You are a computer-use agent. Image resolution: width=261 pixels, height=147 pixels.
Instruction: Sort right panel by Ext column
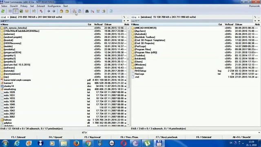pyautogui.click(x=220, y=24)
